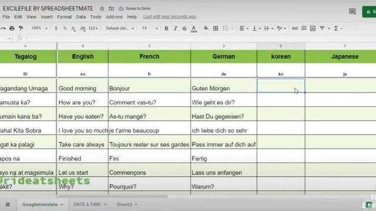
Task: Click the cell containing Guten Morgen
Action: (x=224, y=86)
